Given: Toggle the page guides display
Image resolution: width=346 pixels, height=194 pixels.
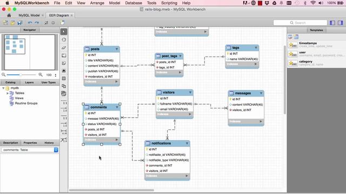Looking at the screenshot, I should [53, 23].
